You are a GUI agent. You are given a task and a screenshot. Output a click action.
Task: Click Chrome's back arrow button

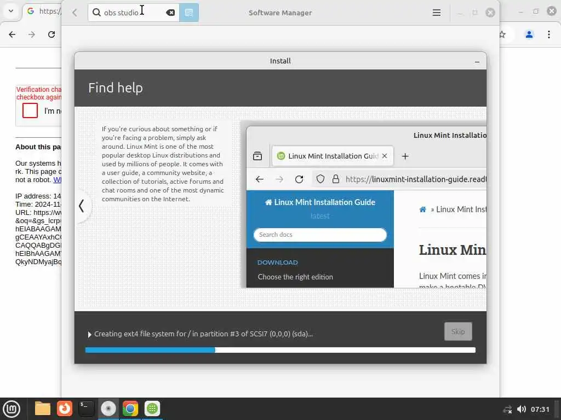(x=12, y=34)
